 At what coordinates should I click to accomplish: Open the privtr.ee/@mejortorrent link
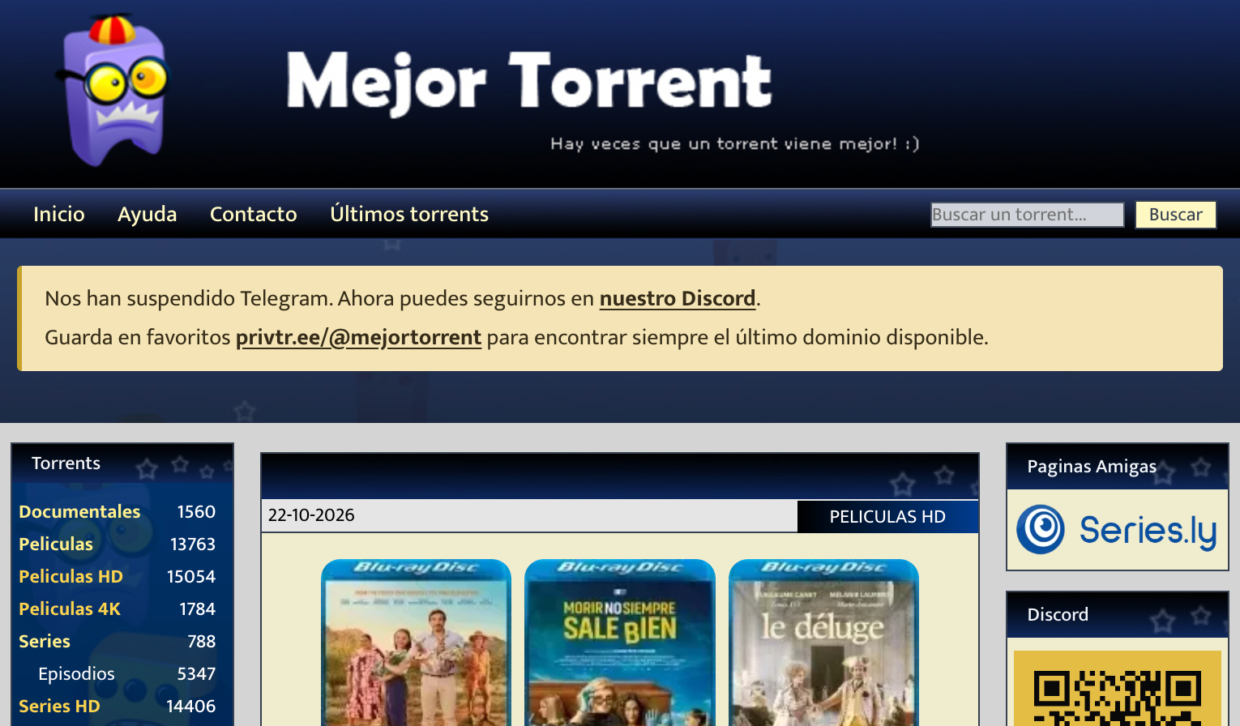[x=358, y=337]
